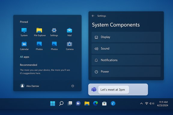
Task: Open the music app on taskbar
Action: coord(113,103)
